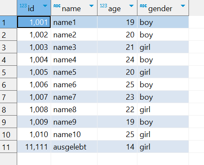This screenshot has height=165, width=204.
Task: Open the gender column filter dropdown arrow
Action: pos(183,6)
